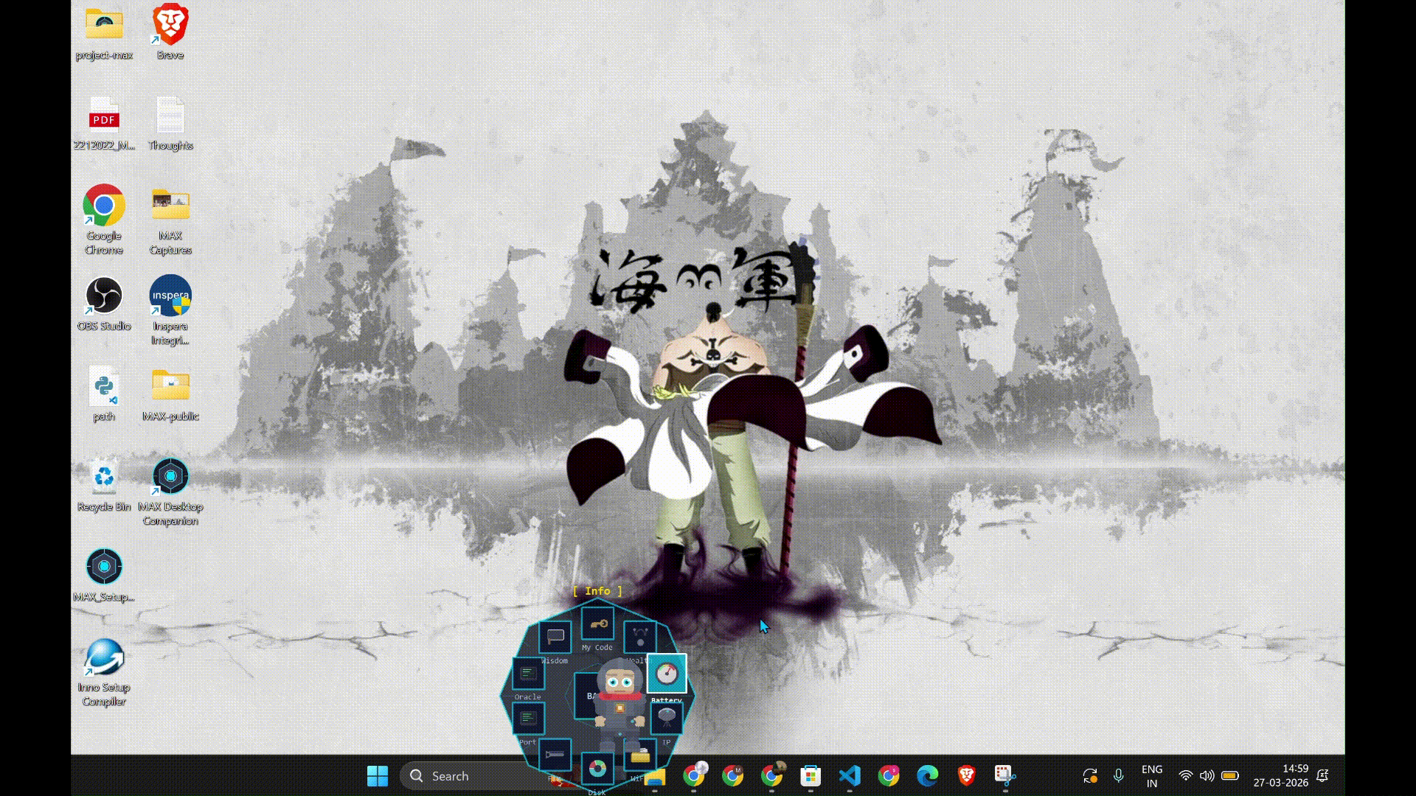Select the Google Chrome desktop shortcut
1416x796 pixels.
tap(104, 220)
